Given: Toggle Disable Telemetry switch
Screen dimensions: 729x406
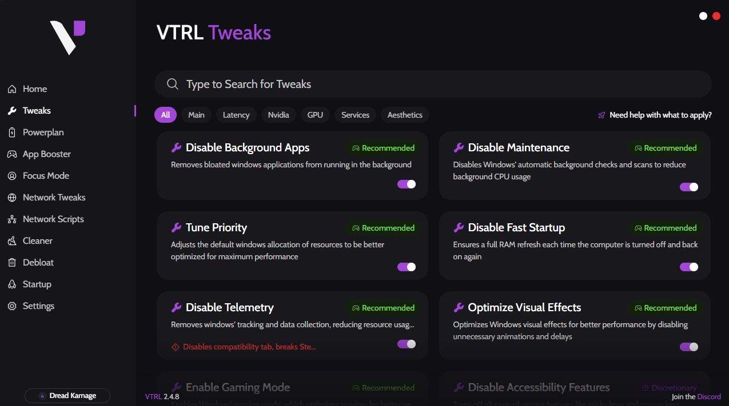Looking at the screenshot, I should 407,344.
